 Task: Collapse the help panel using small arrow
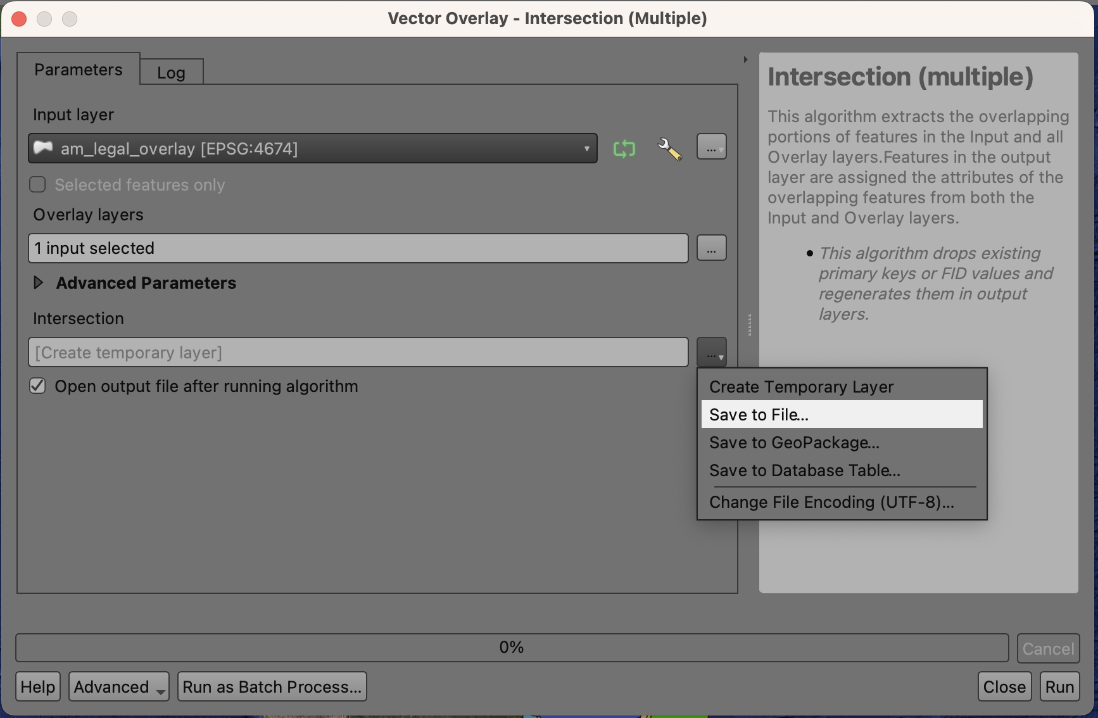coord(745,60)
